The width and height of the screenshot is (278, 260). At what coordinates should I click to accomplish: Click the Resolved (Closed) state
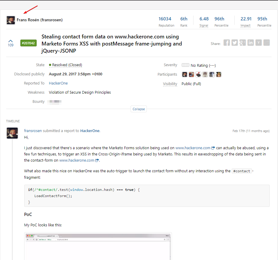pyautogui.click(x=66, y=65)
